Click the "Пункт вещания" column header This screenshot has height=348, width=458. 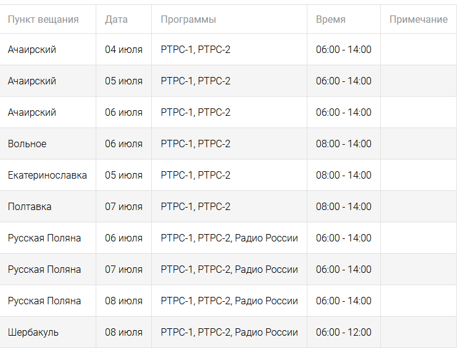coord(43,20)
